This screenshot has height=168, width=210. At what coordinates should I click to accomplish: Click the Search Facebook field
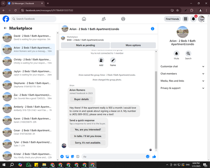(x=34, y=19)
